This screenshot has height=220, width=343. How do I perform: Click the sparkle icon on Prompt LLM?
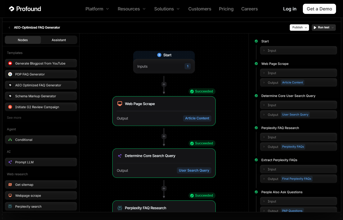pos(10,162)
